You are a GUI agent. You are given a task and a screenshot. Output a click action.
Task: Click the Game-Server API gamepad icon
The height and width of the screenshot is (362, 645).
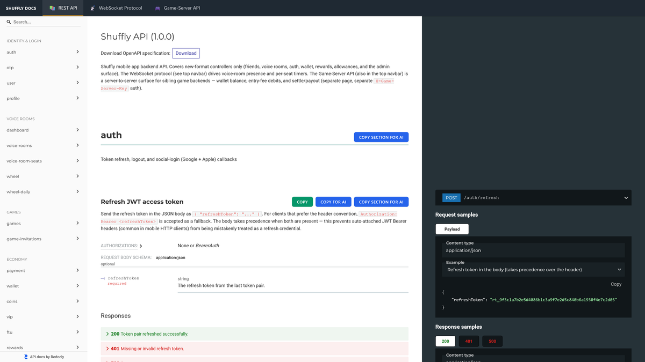pyautogui.click(x=158, y=8)
